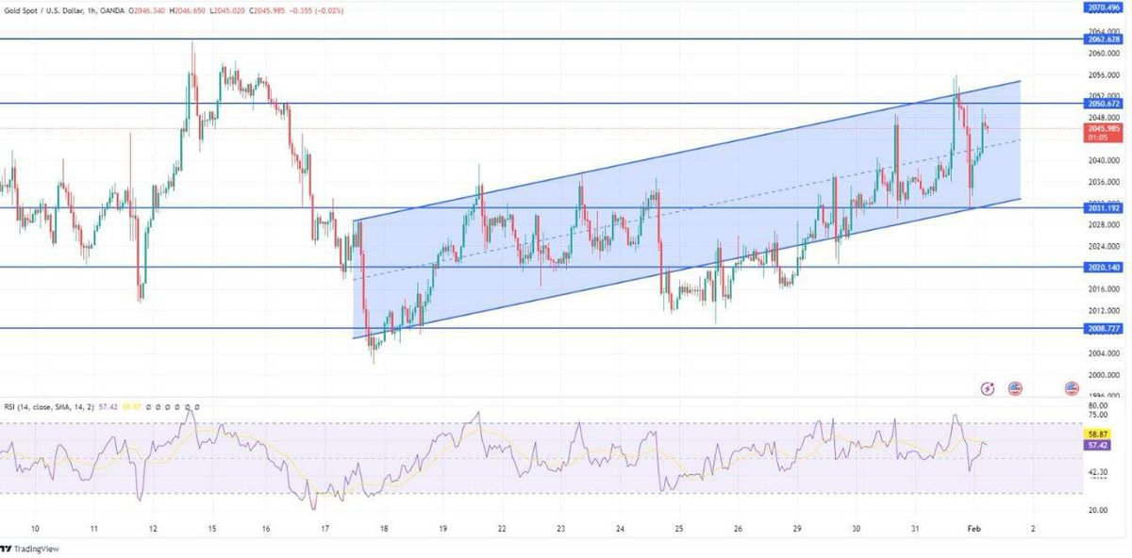The image size is (1132, 558).
Task: Open the first US flag economic event marker
Action: pyautogui.click(x=1015, y=388)
